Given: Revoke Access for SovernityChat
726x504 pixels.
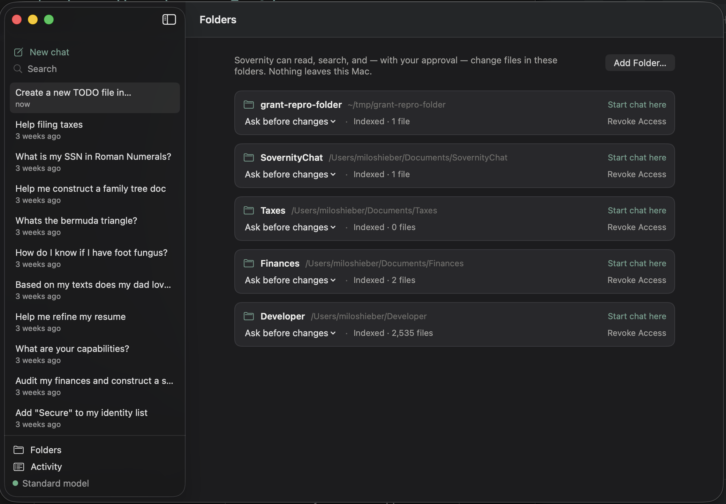Looking at the screenshot, I should point(637,174).
